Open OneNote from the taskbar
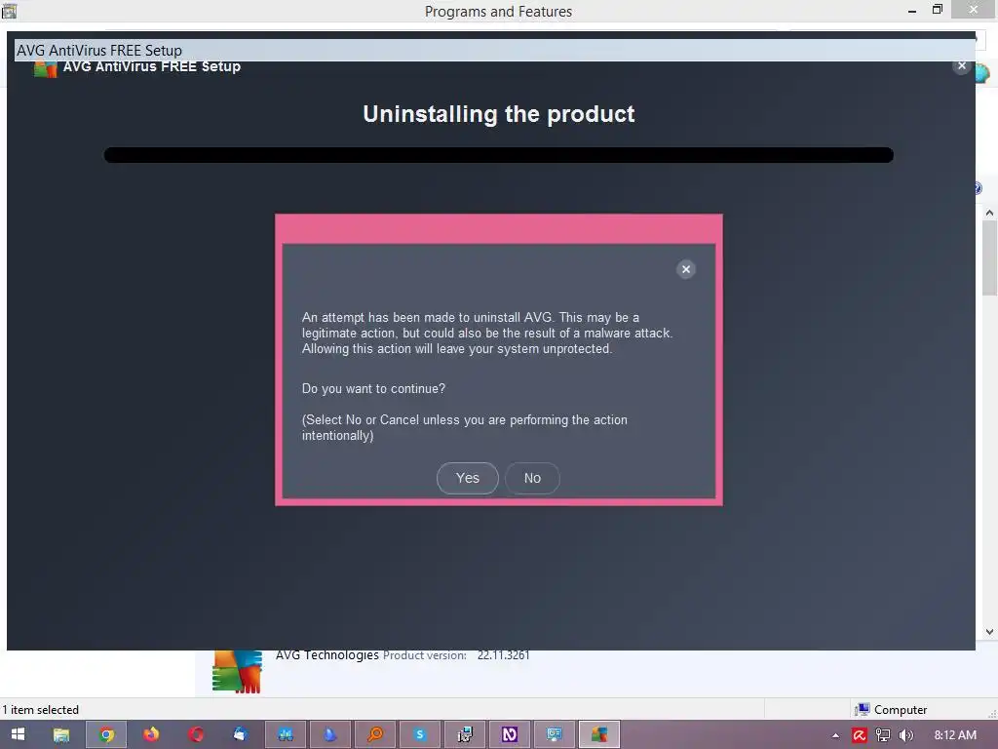Viewport: 998px width, 749px height. (x=509, y=734)
